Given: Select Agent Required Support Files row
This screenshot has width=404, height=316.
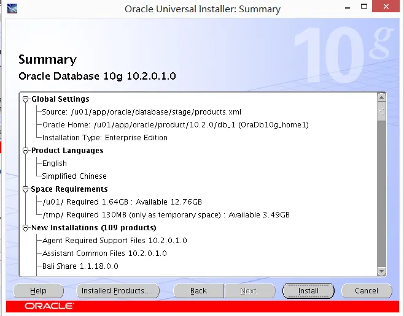Looking at the screenshot, I should [x=114, y=241].
